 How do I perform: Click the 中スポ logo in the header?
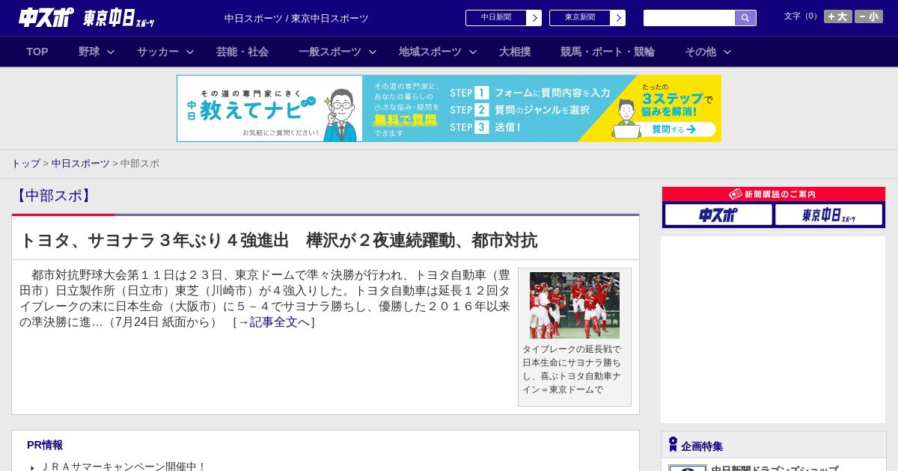point(46,17)
